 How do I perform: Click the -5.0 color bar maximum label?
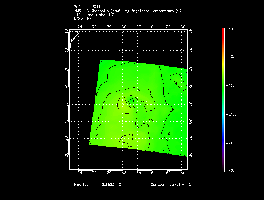pyautogui.click(x=230, y=28)
